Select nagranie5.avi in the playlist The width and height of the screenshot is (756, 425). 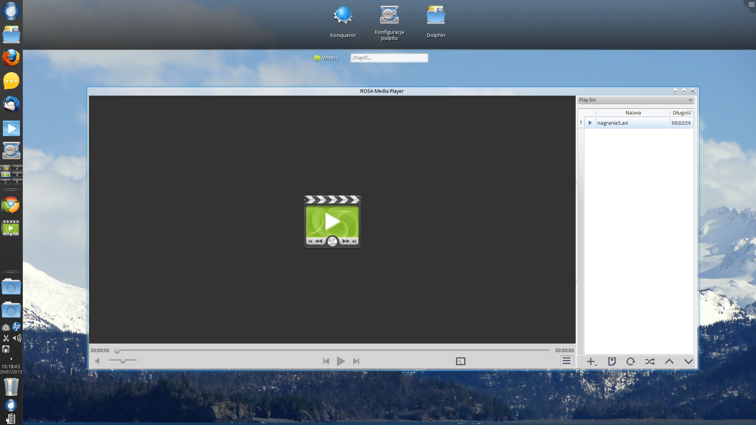613,123
